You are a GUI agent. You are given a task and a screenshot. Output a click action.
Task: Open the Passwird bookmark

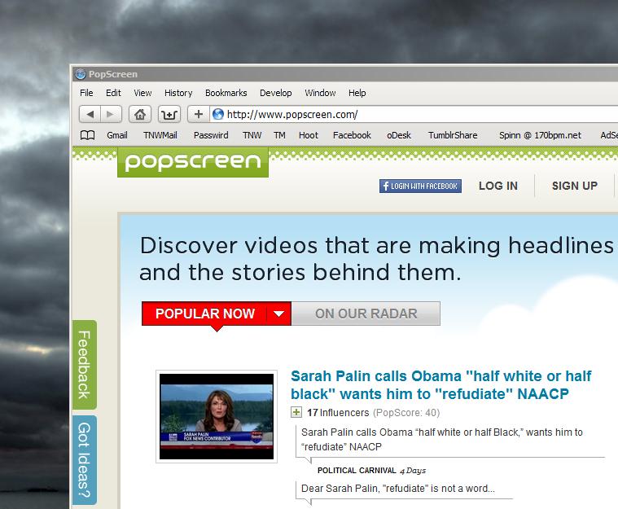211,135
